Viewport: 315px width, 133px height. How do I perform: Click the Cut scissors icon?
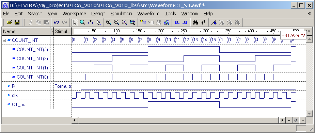pyautogui.click(x=30, y=22)
